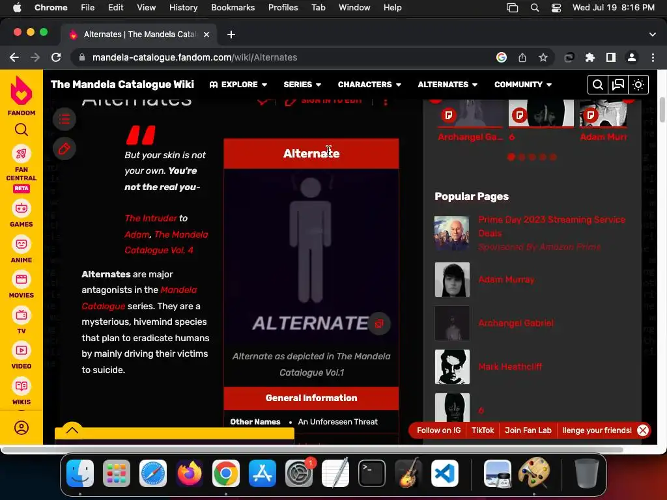Image resolution: width=667 pixels, height=500 pixels.
Task: Open the user profile icon in Fandom sidebar
Action: pyautogui.click(x=21, y=428)
